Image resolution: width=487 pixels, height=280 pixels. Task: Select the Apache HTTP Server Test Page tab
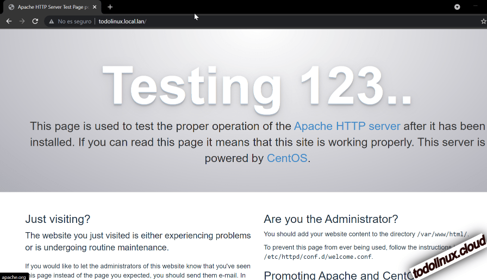[x=52, y=7]
